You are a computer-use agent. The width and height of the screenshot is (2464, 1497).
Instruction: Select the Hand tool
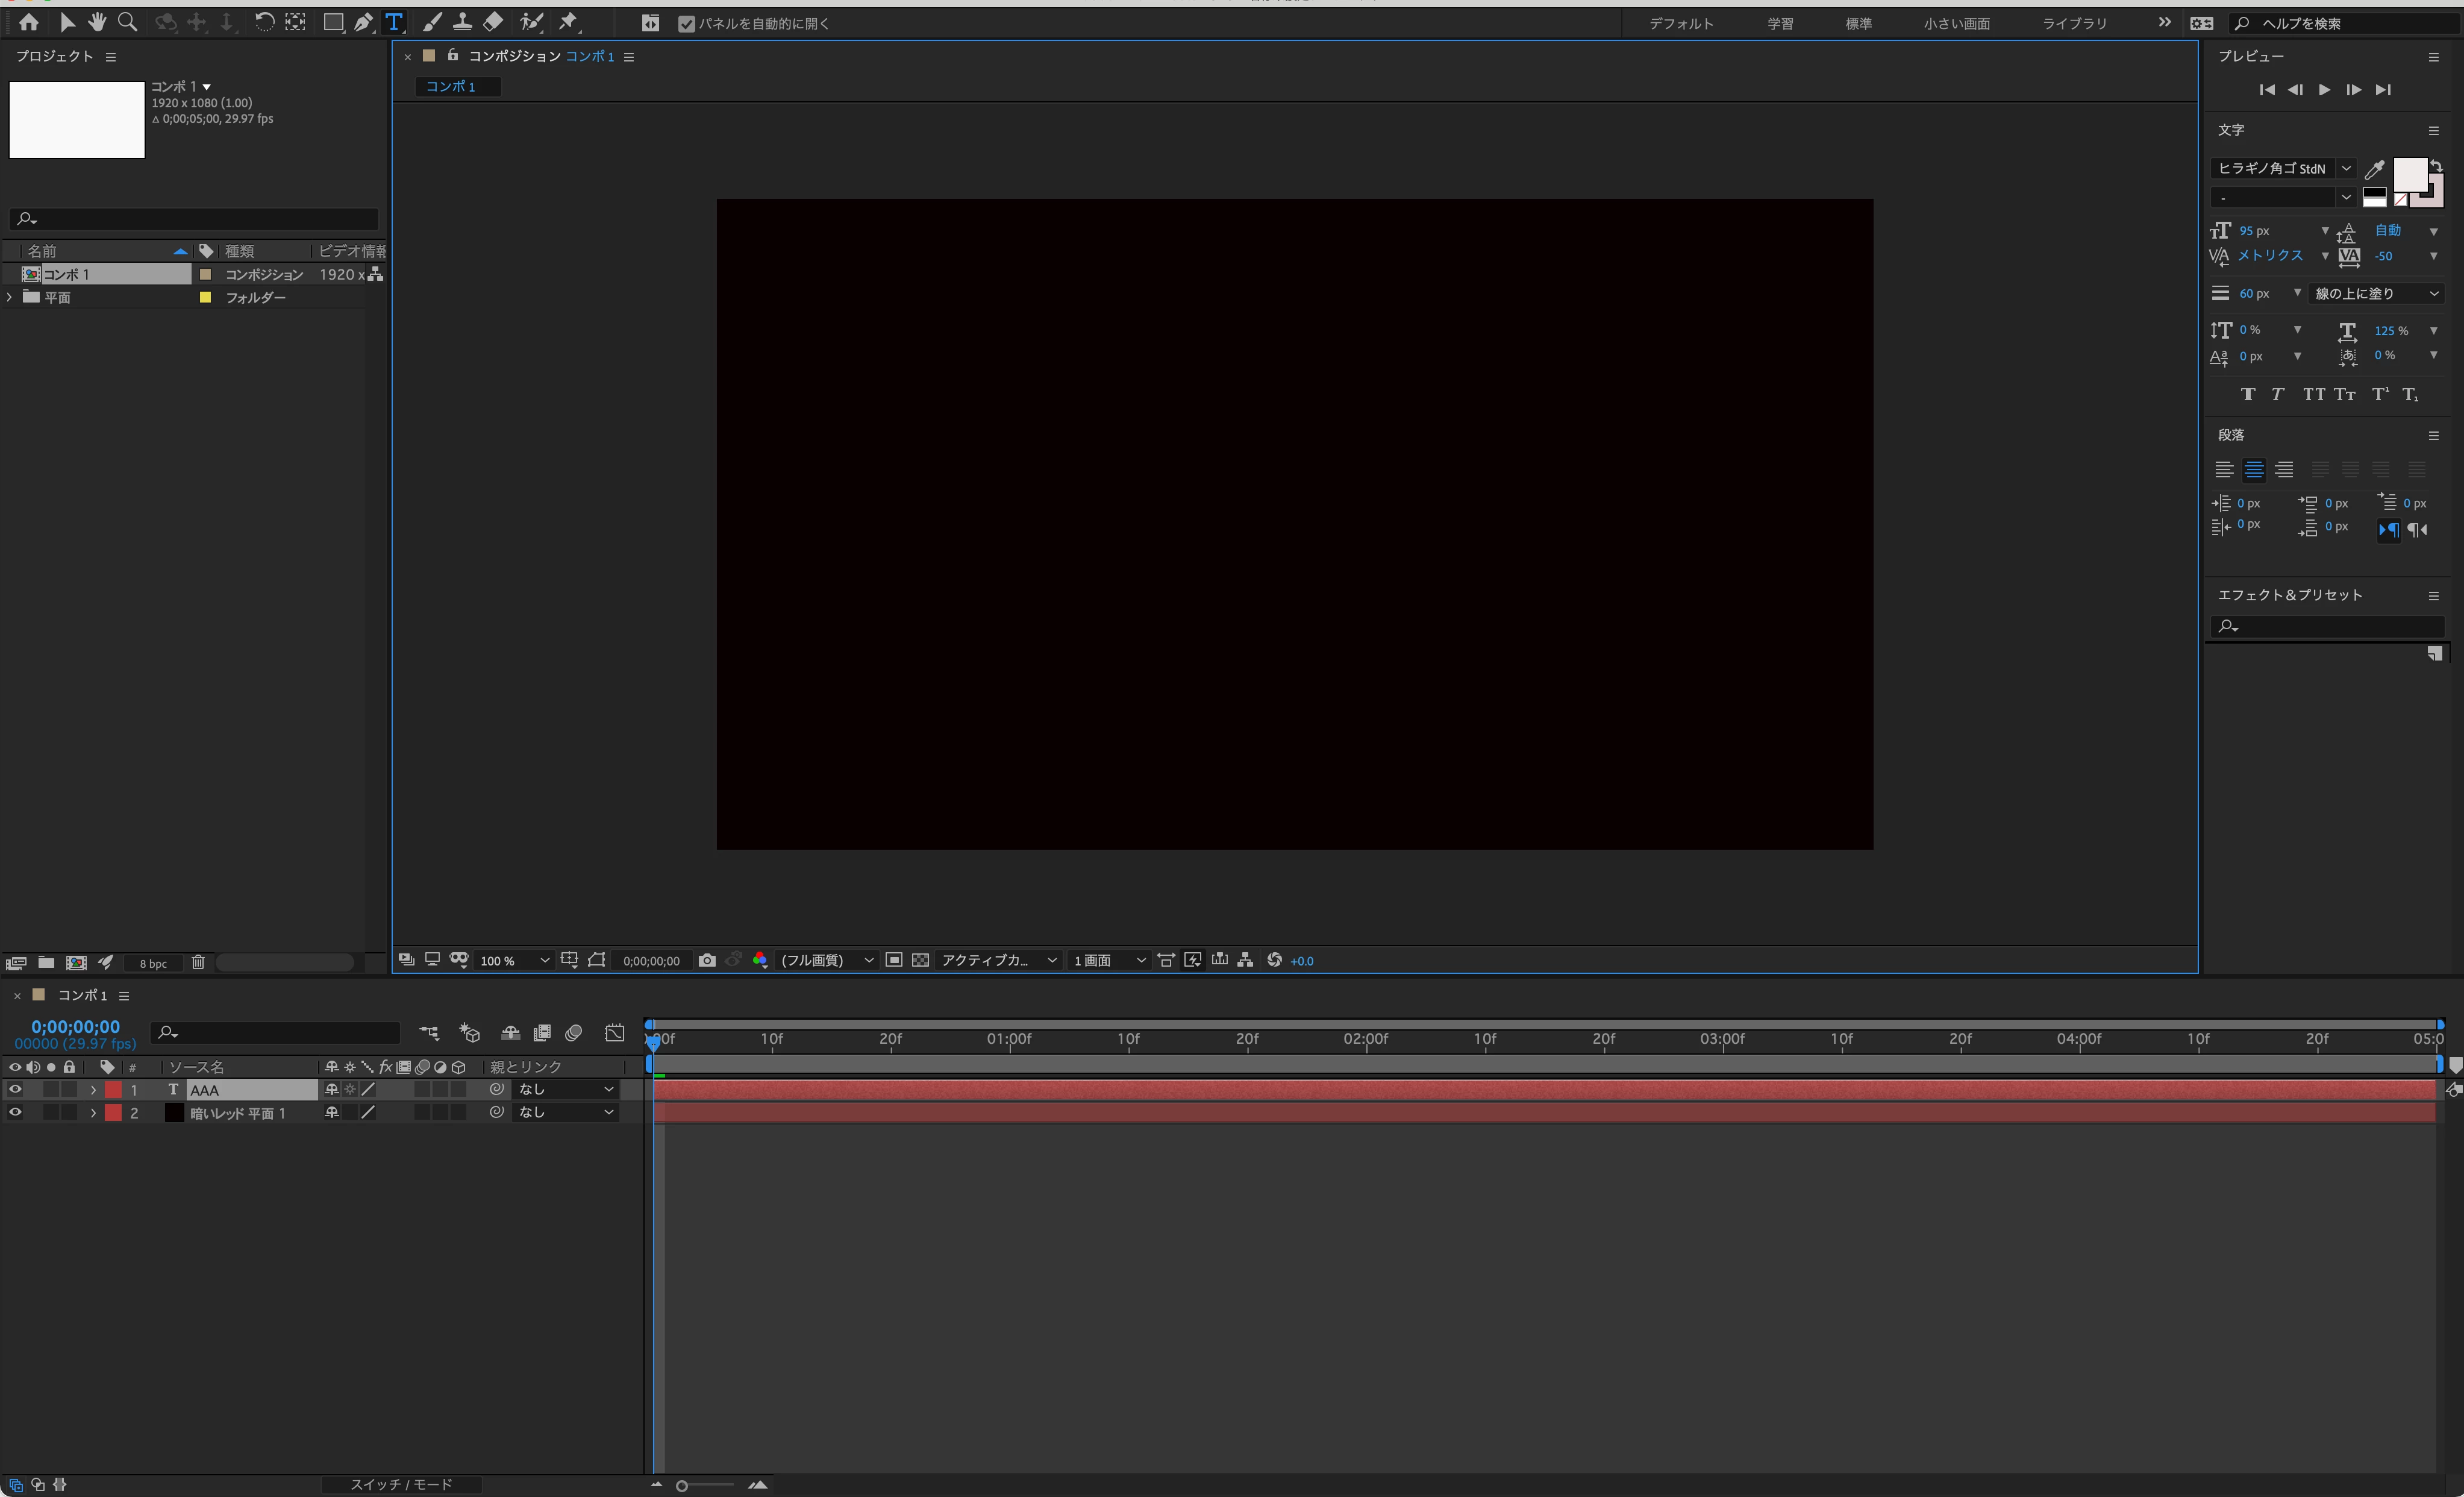pyautogui.click(x=97, y=22)
